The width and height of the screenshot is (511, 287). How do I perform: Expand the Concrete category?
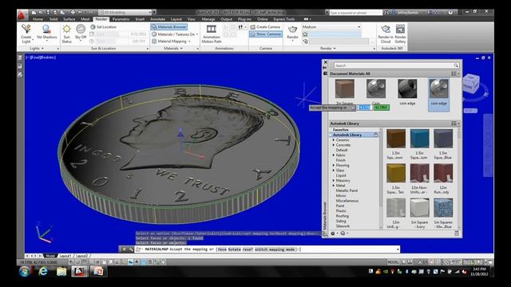coord(334,145)
